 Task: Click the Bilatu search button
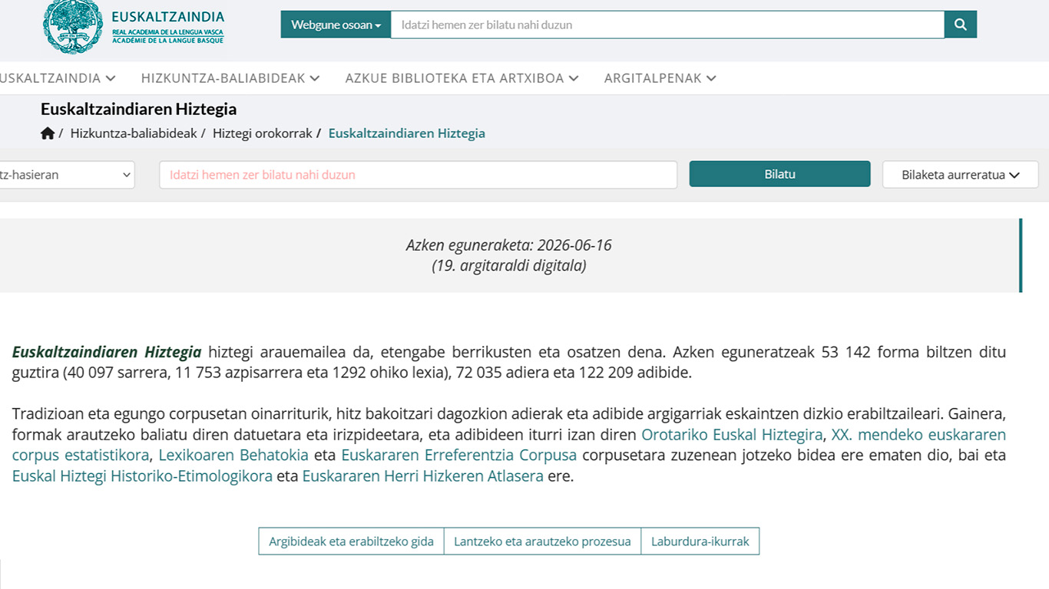[x=779, y=174]
